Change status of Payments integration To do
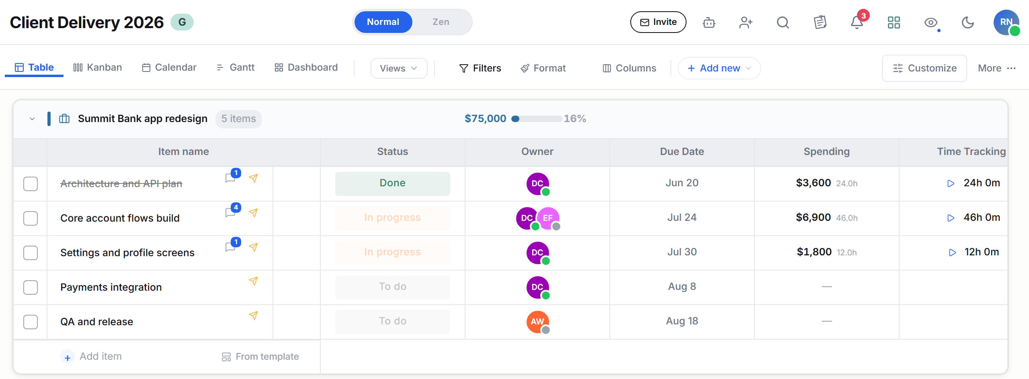Viewport: 1029px width, 379px height. click(x=393, y=287)
